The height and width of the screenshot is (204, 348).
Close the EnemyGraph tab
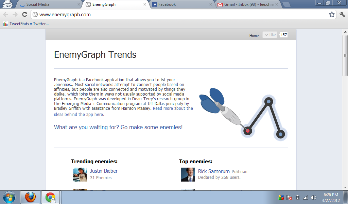point(145,4)
